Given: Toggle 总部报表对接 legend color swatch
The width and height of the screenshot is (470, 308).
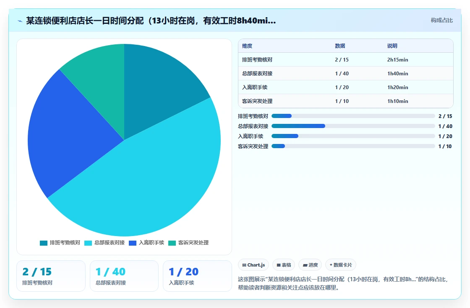Looking at the screenshot, I should (88, 243).
